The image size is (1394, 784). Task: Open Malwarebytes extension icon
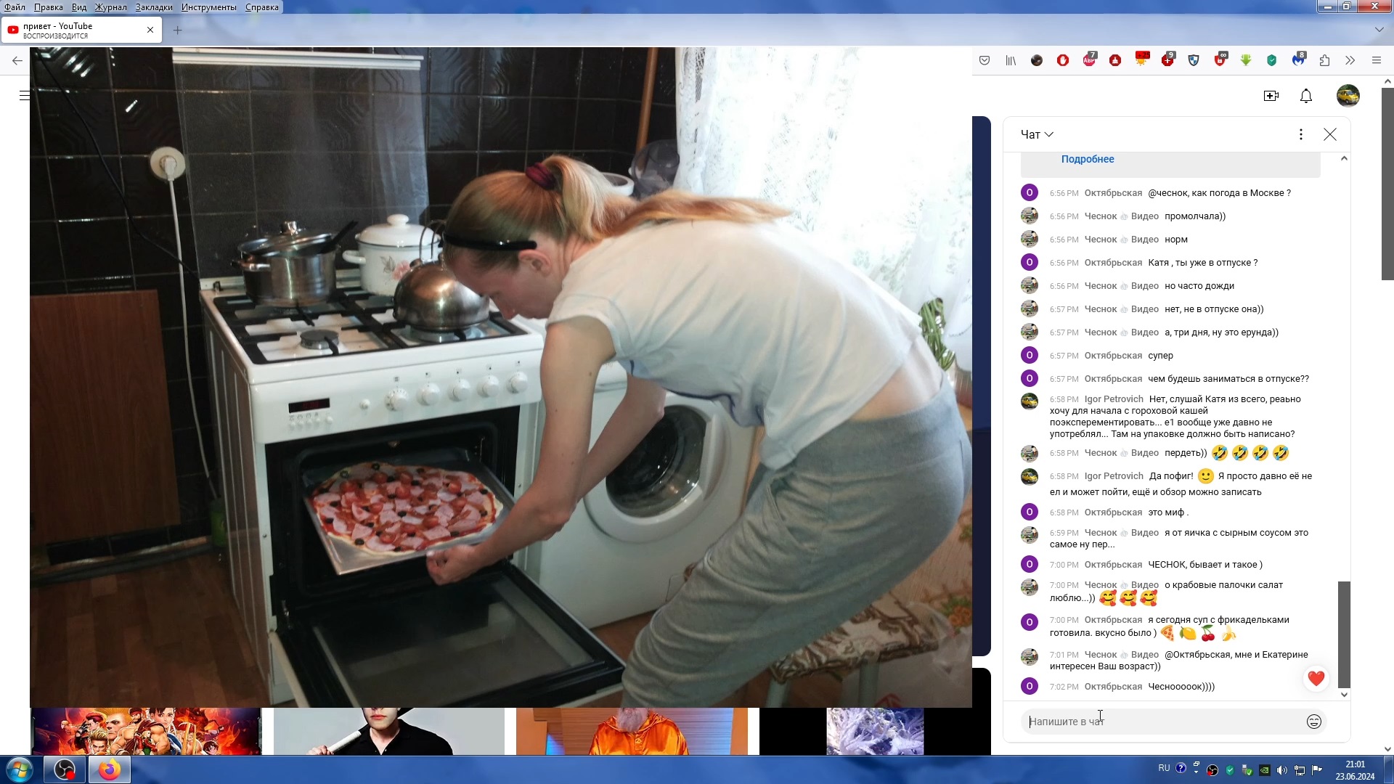(1298, 60)
